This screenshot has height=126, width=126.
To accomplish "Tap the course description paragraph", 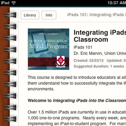I will click(77, 83).
